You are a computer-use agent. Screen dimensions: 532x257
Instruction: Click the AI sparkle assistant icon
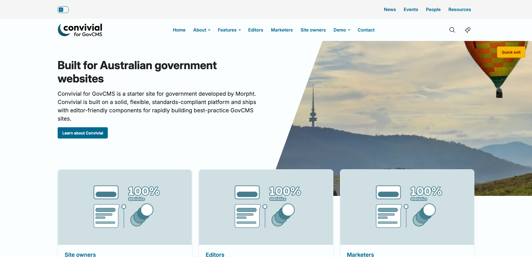pos(468,30)
